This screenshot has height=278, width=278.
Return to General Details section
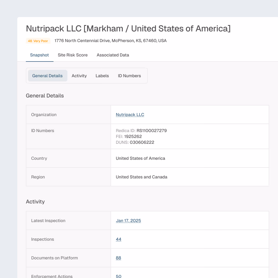click(47, 76)
